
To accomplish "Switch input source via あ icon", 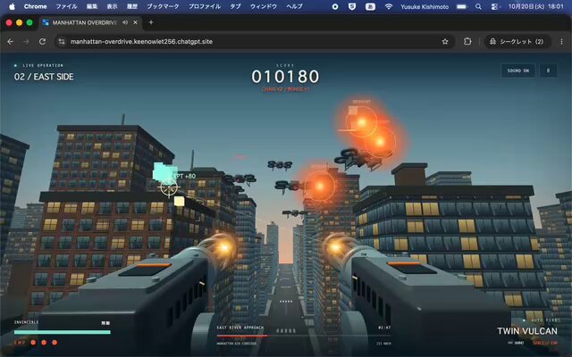I will pos(370,6).
